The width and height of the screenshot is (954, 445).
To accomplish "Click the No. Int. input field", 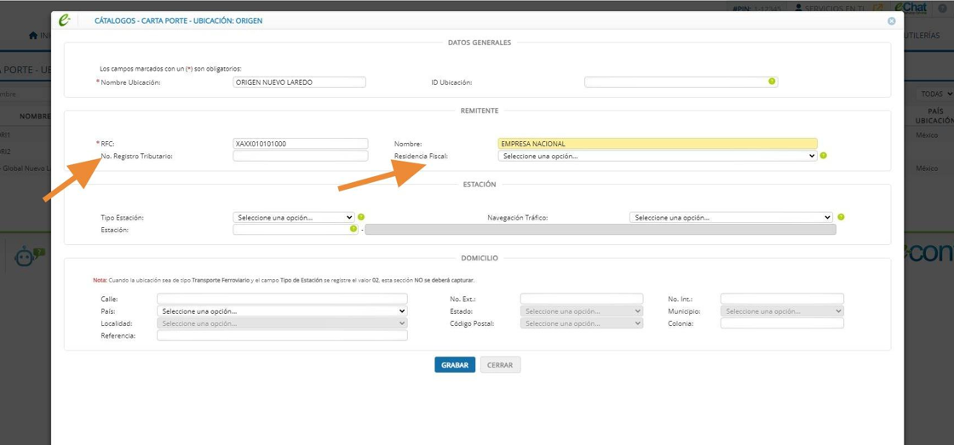I will pos(782,299).
